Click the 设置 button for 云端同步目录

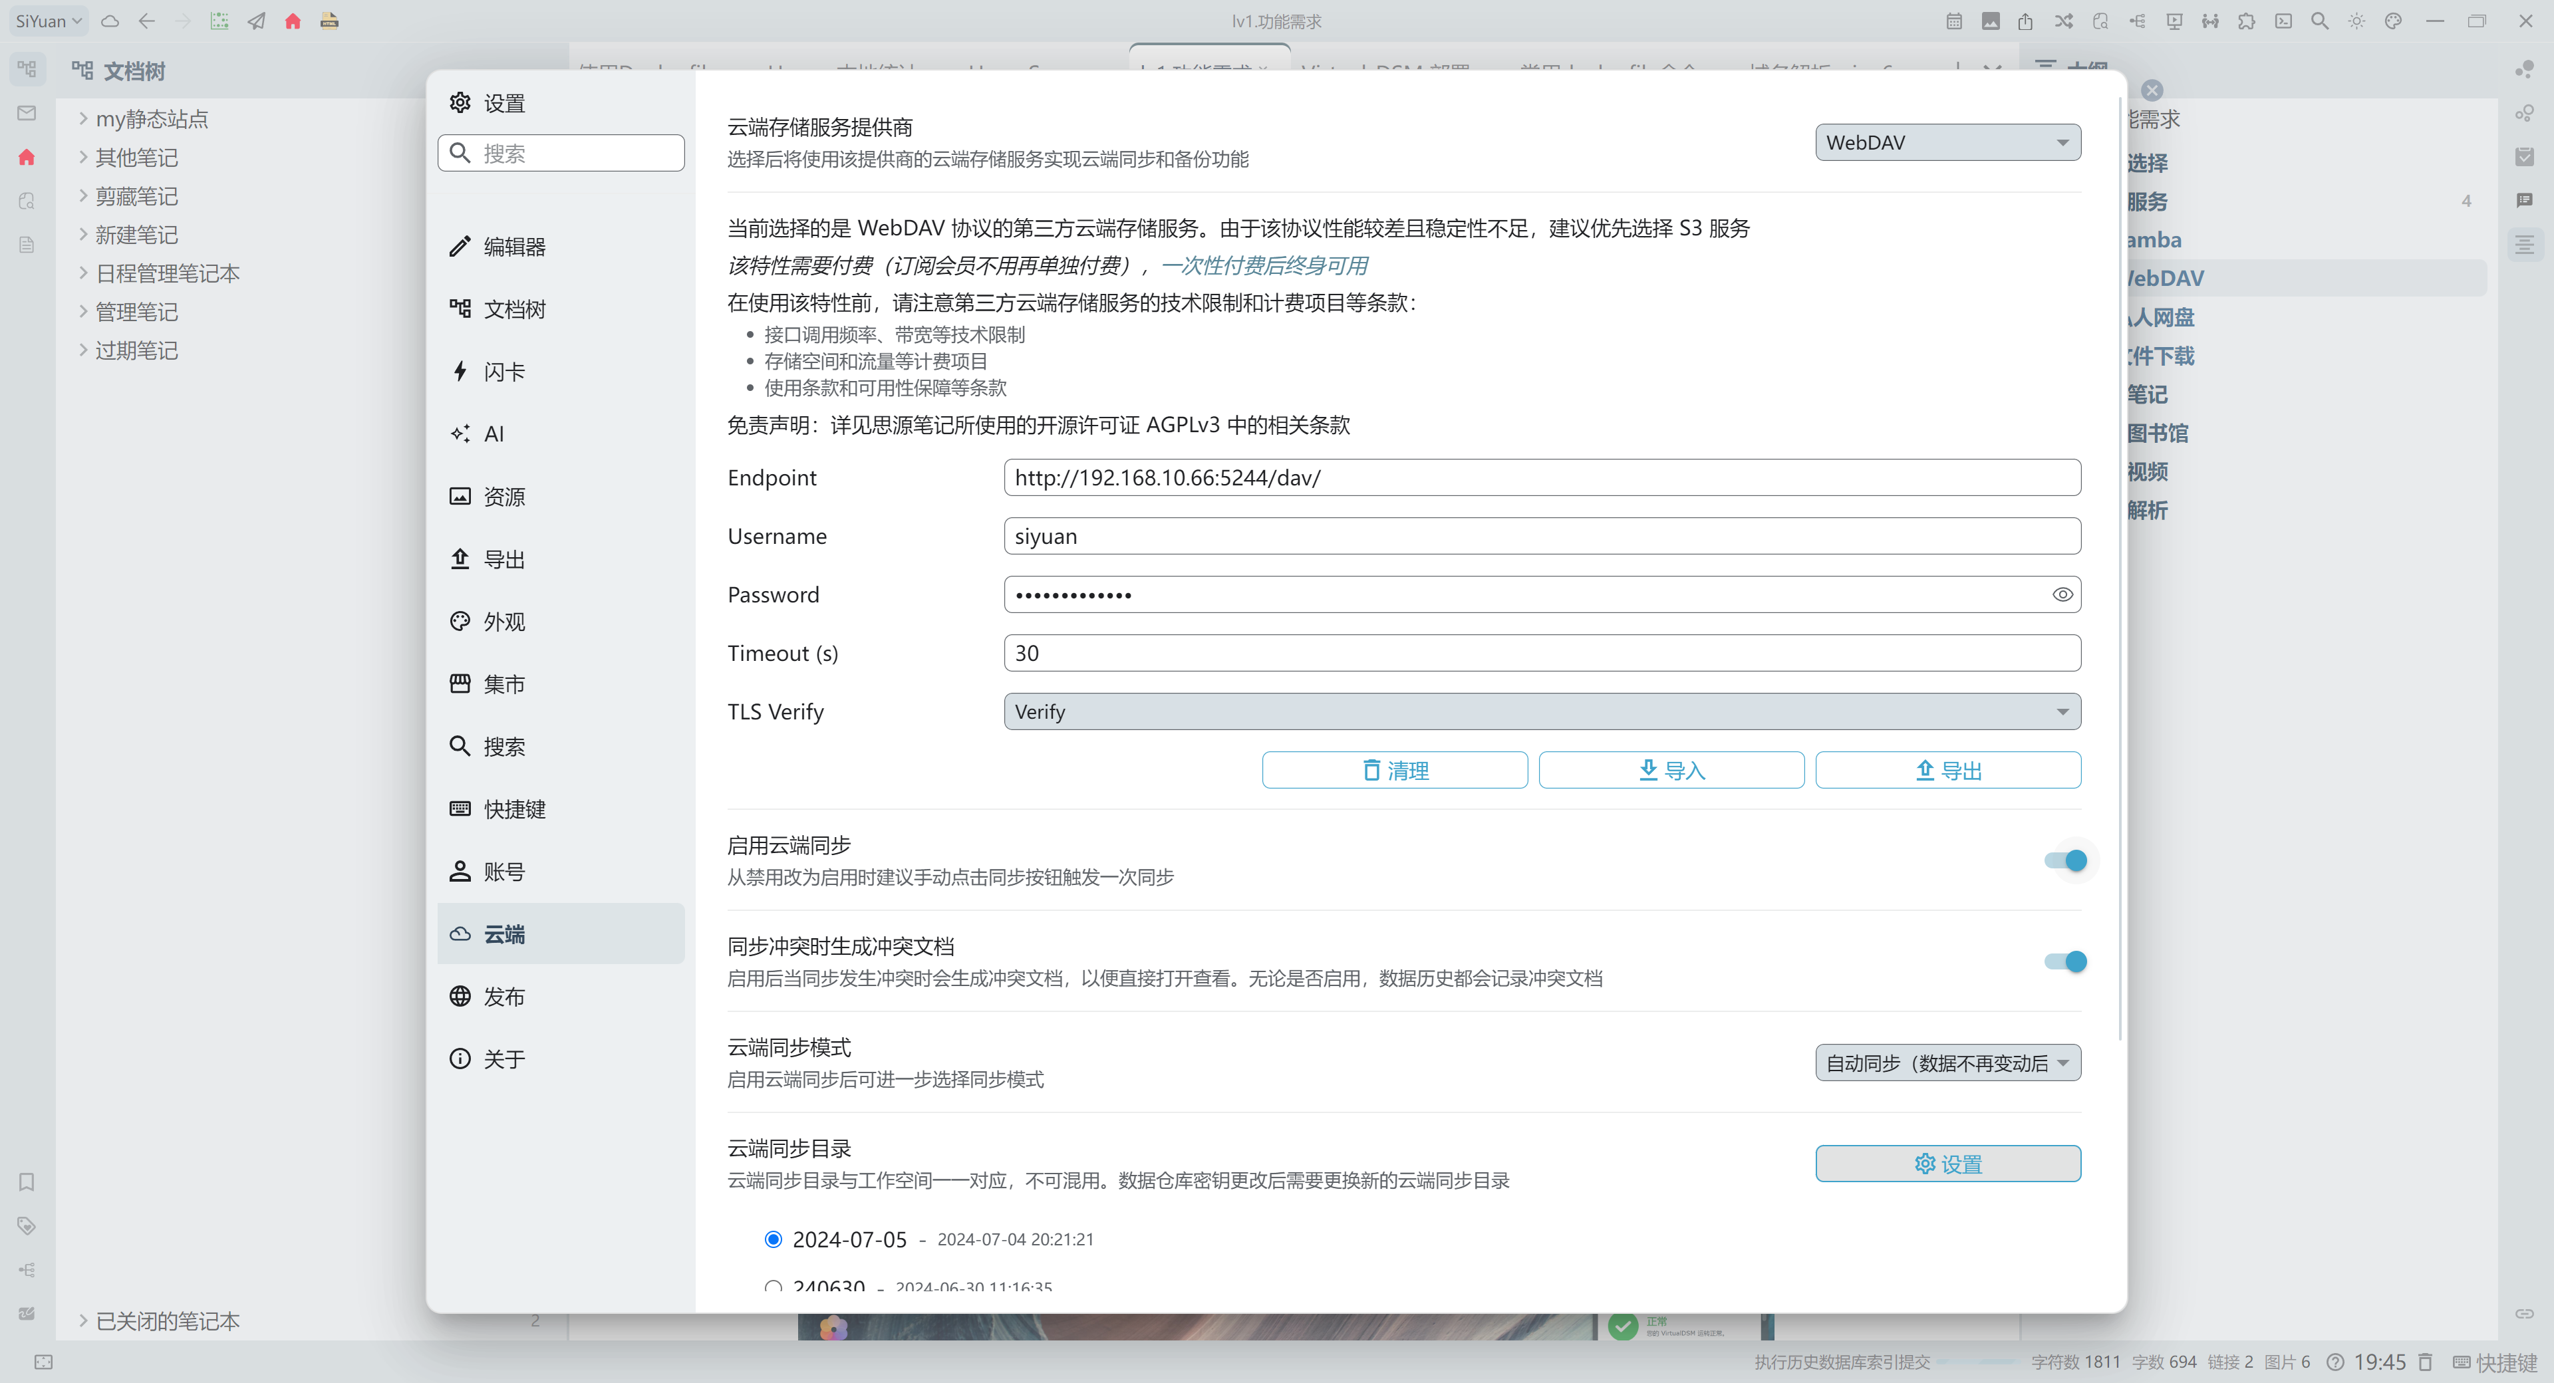(1947, 1164)
